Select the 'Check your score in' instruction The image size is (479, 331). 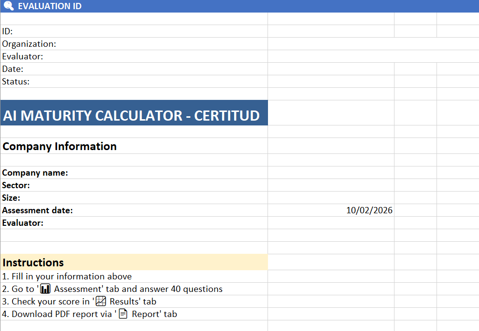coord(134,302)
